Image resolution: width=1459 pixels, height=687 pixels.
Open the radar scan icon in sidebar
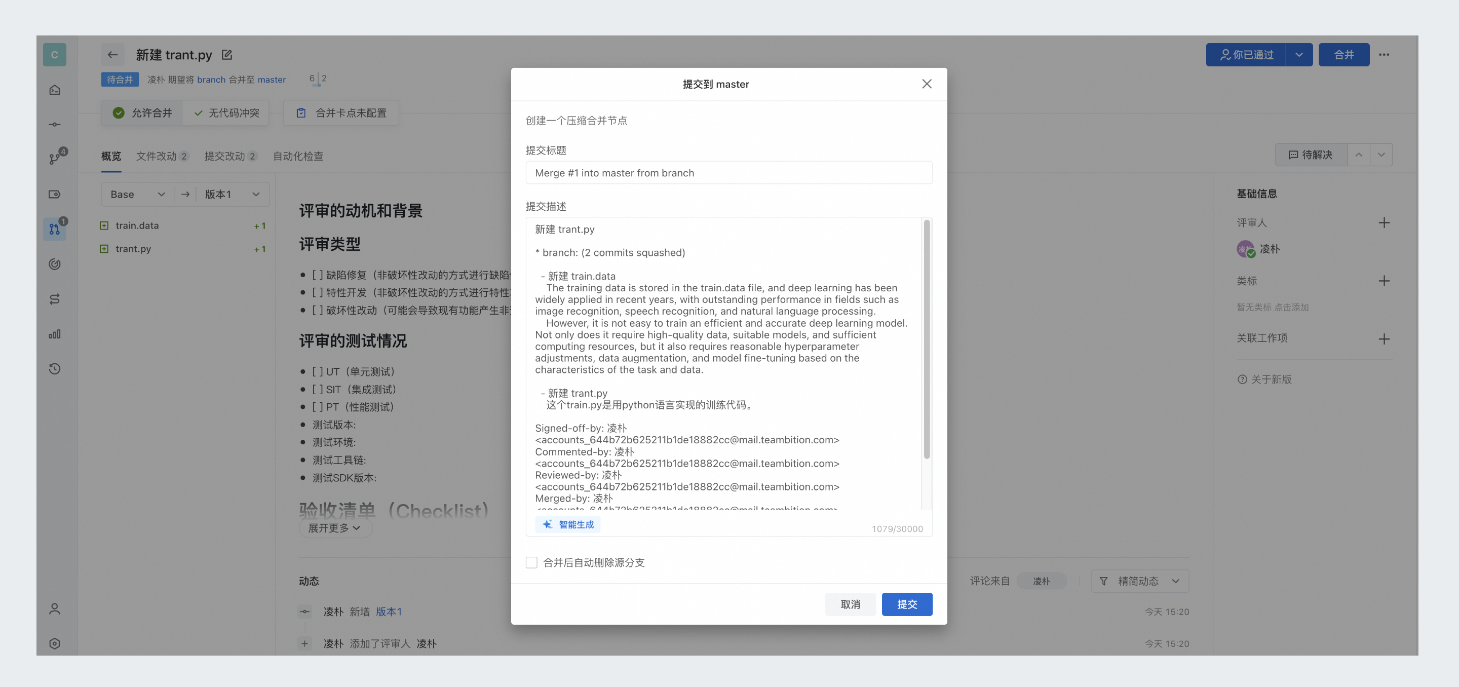(54, 264)
